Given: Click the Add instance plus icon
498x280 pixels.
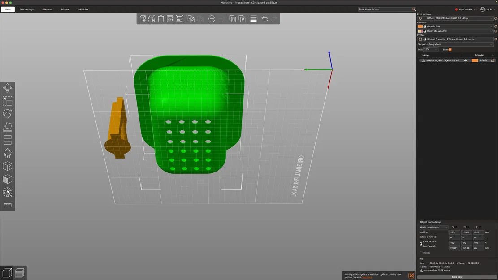Looking at the screenshot, I should click(x=212, y=19).
